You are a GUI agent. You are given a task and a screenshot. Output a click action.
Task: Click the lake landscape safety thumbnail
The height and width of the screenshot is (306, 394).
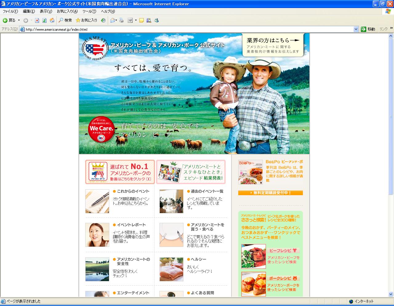97,269
